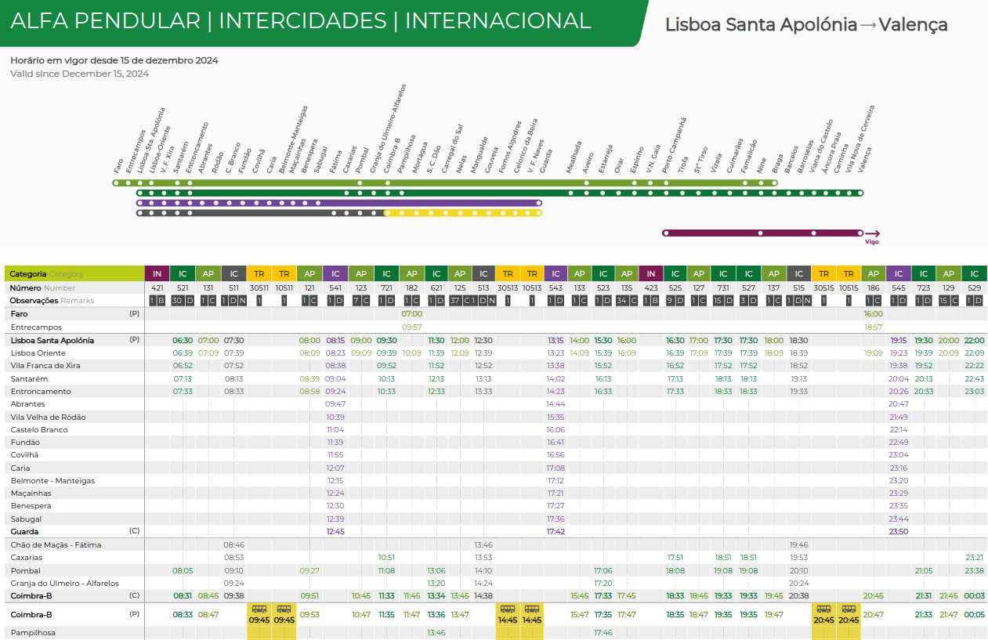Select the '15 C' remark badge under train 129
988x640 pixels.
click(x=949, y=301)
